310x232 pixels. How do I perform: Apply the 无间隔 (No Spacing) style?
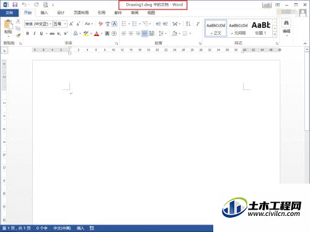point(238,29)
